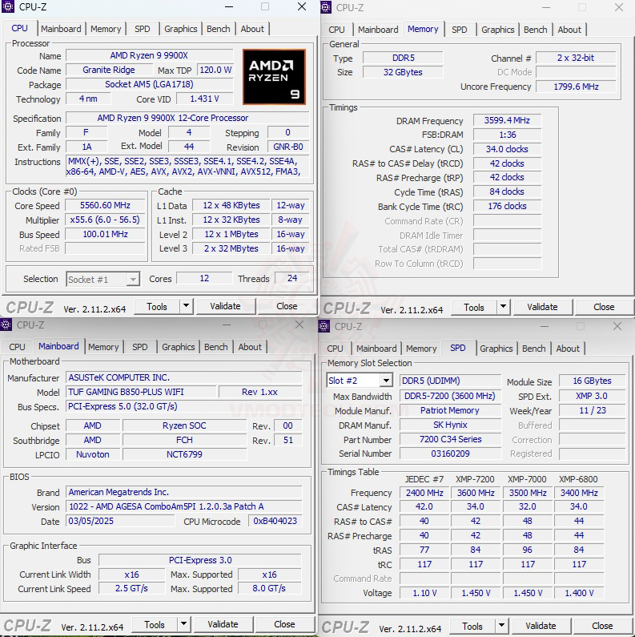Open the Bench tab in the top-left CPU window
The width and height of the screenshot is (635, 637).
point(219,29)
